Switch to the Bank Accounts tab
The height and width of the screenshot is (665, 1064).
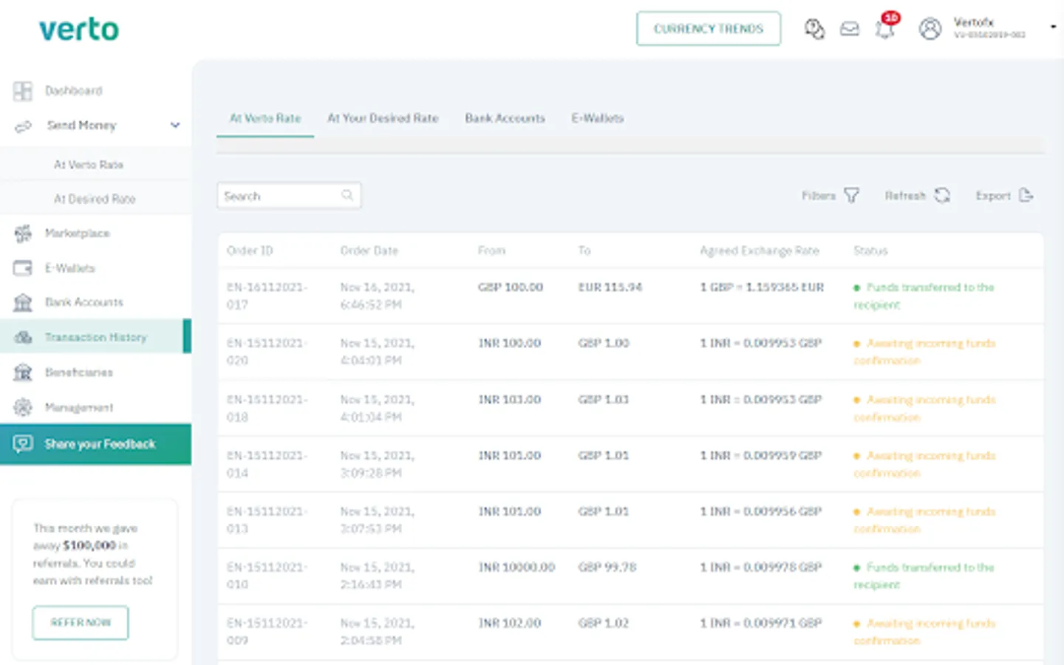tap(505, 118)
